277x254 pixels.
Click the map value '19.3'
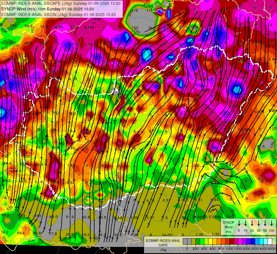point(86,235)
